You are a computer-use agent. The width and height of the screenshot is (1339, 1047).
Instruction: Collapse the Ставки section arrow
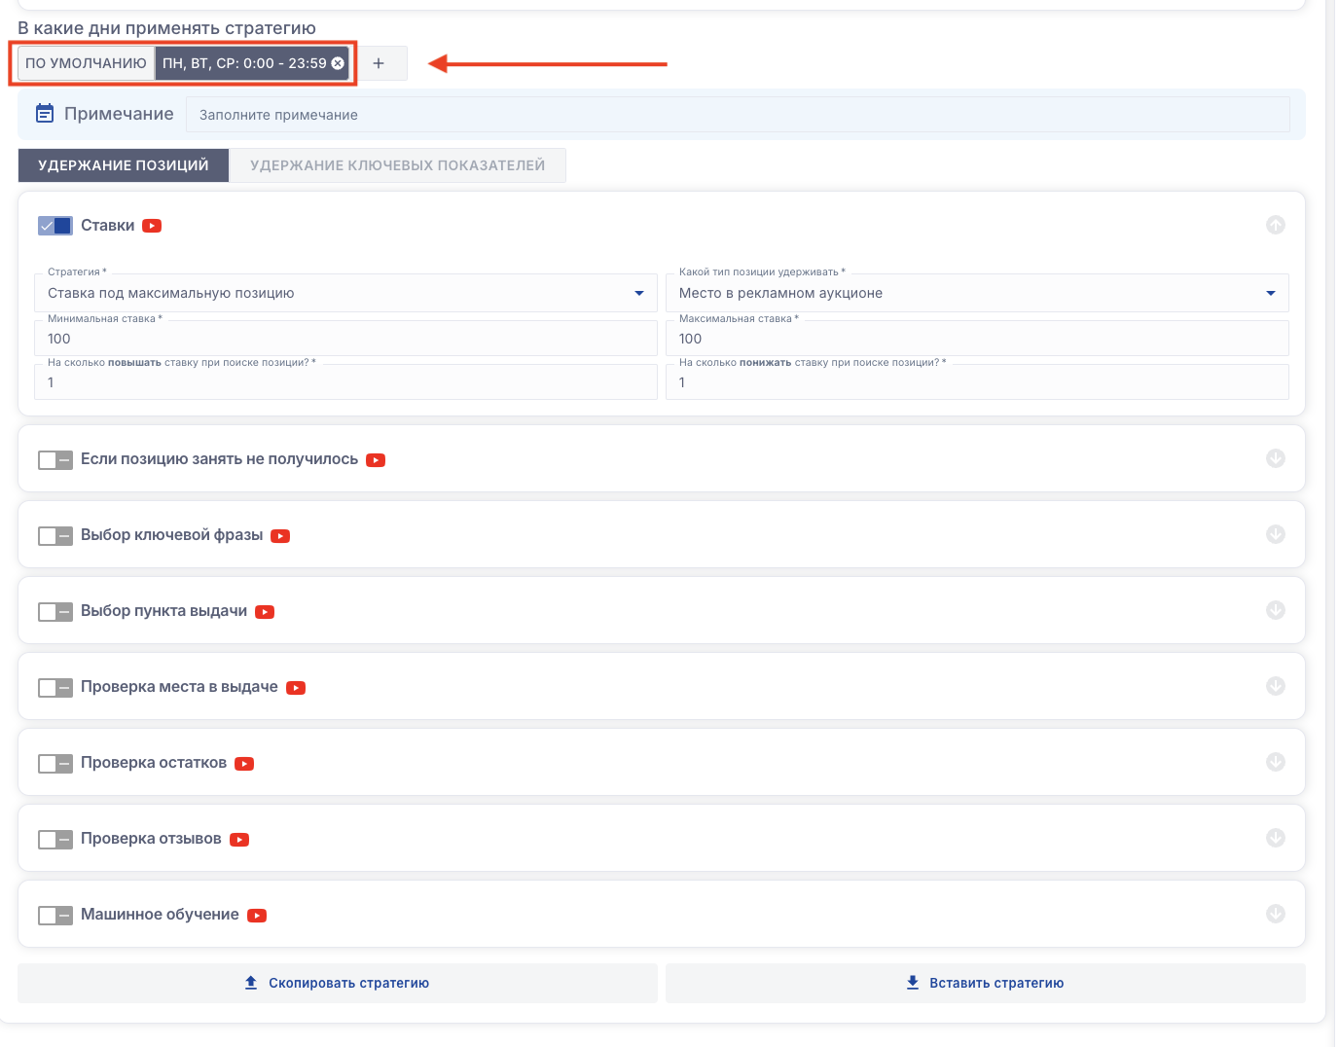click(1275, 225)
